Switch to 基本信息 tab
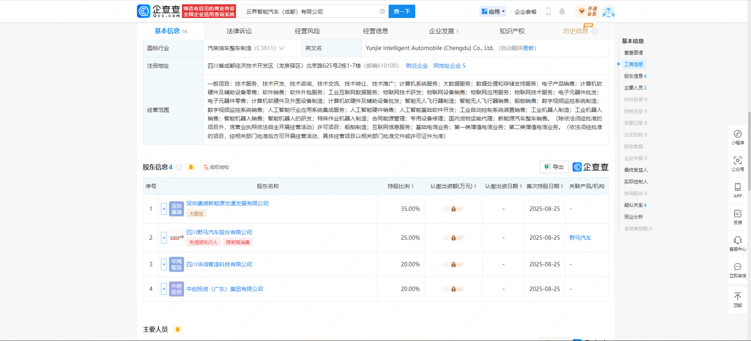 (171, 31)
